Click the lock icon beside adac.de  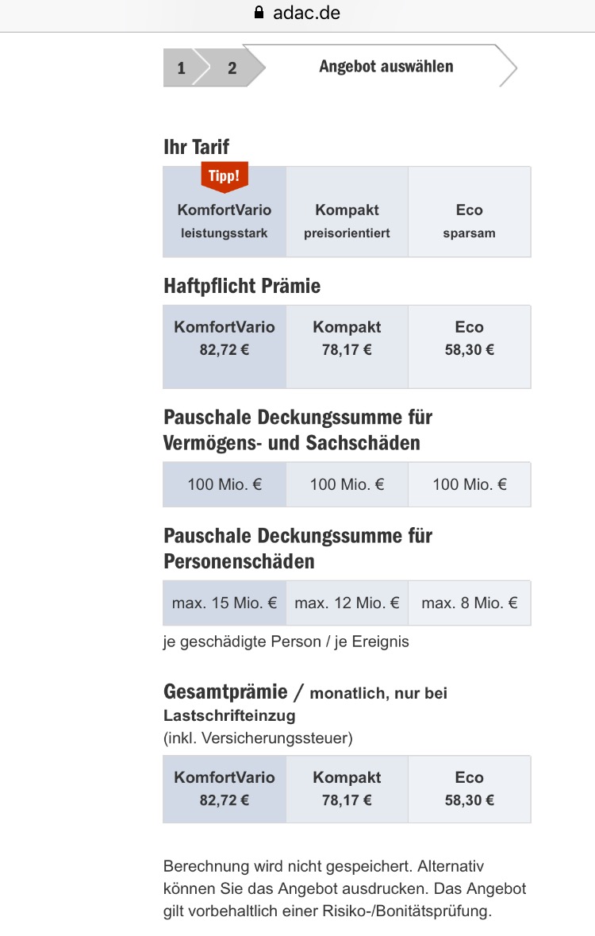click(257, 13)
